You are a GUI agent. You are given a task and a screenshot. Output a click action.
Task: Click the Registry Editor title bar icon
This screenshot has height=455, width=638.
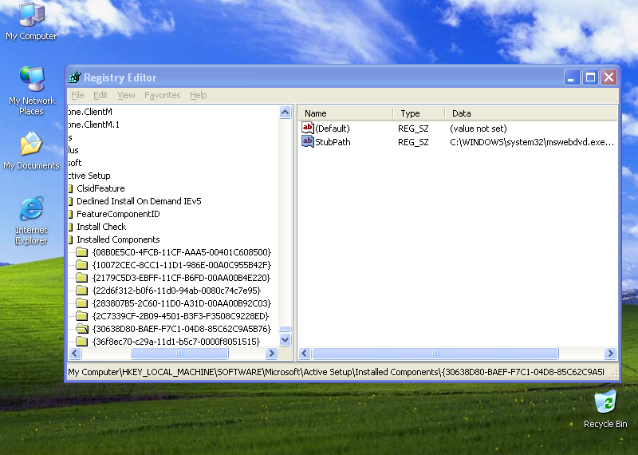pyautogui.click(x=75, y=77)
